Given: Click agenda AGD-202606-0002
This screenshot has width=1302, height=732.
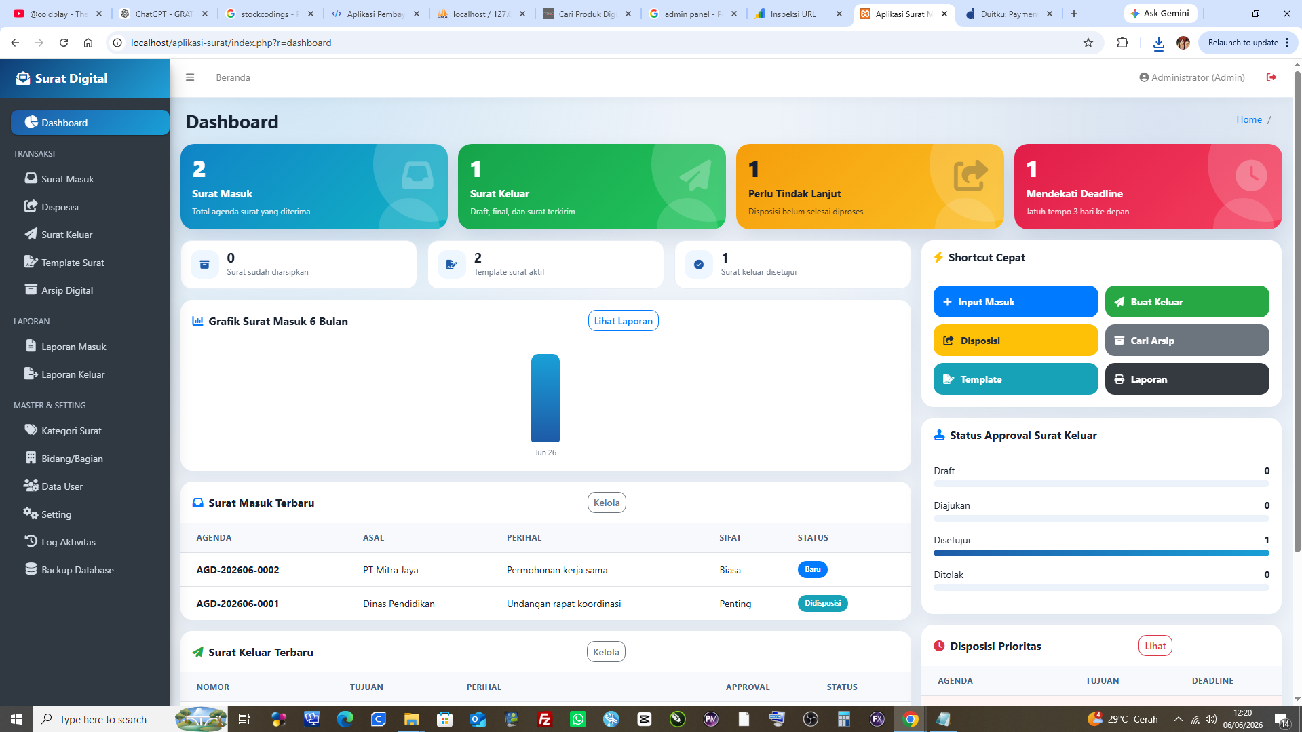Looking at the screenshot, I should pos(237,570).
